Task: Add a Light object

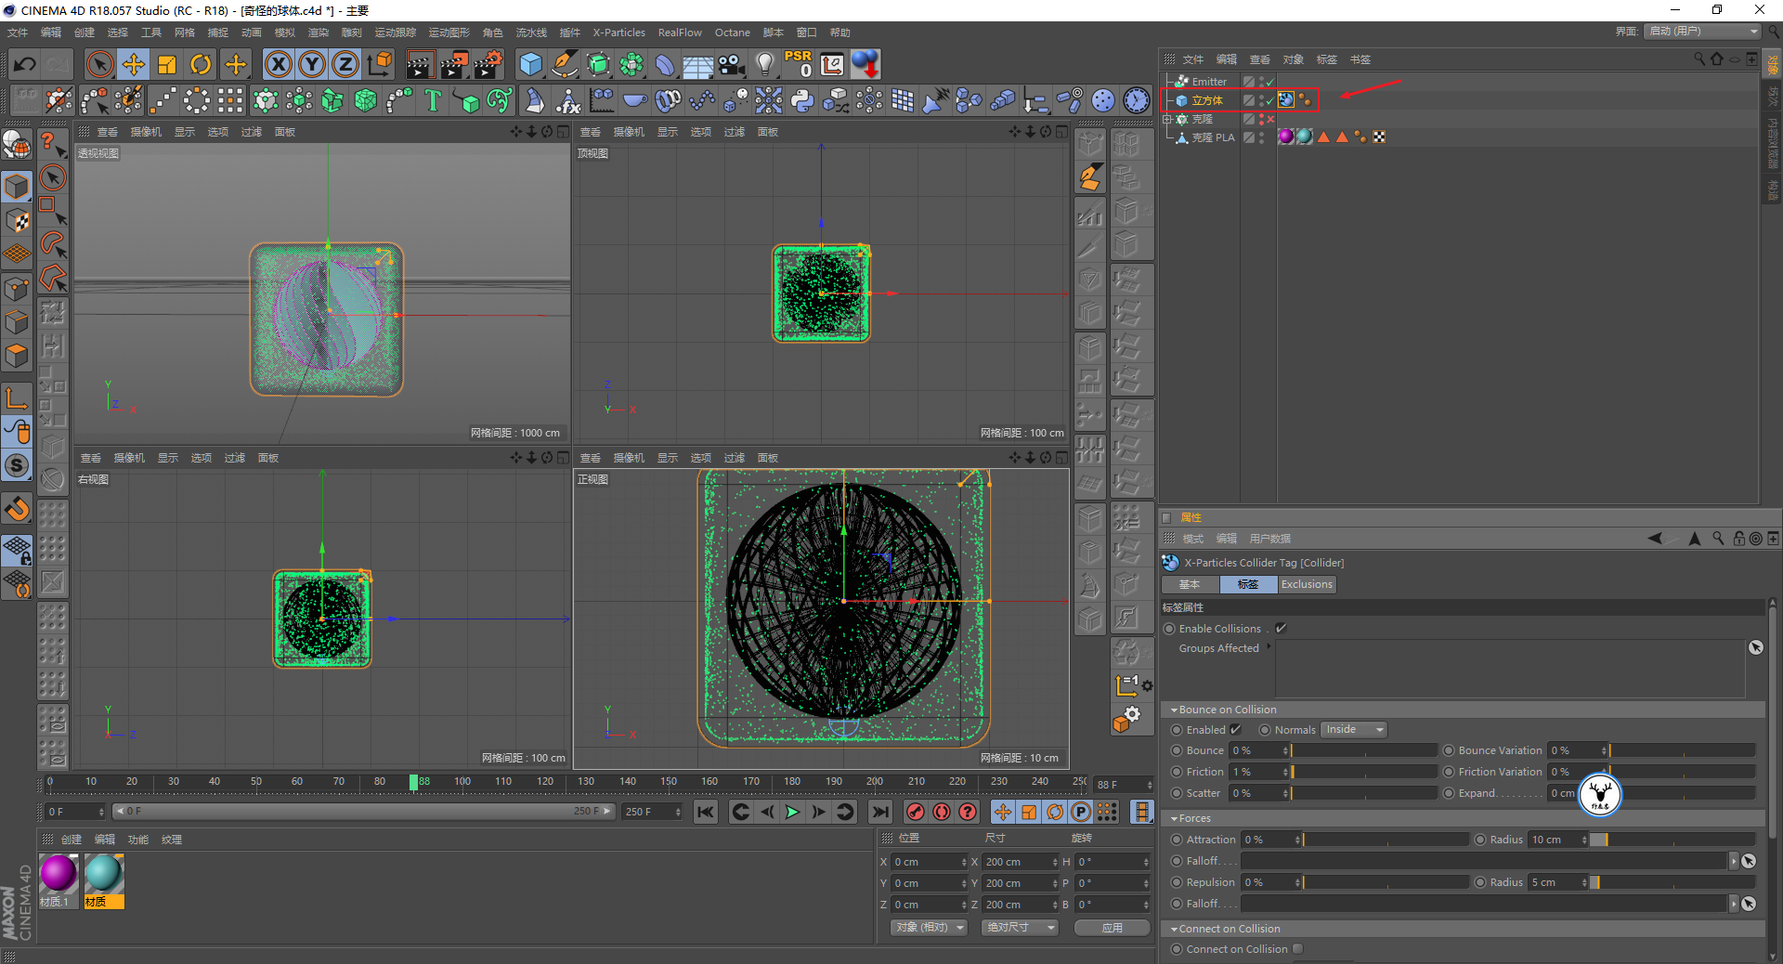Action: (765, 64)
